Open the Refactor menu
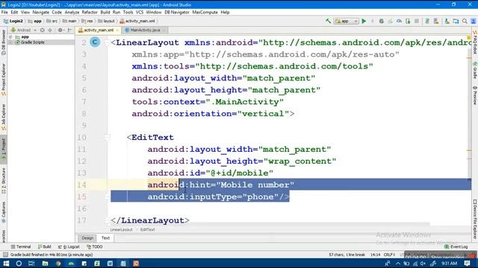The width and height of the screenshot is (478, 268). point(90,12)
